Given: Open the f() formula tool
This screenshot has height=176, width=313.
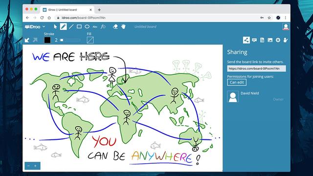Looking at the screenshot, I should tap(103, 26).
